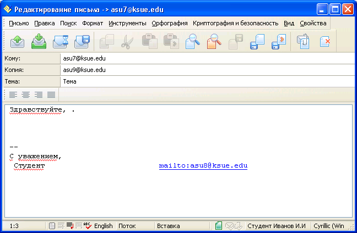Image resolution: width=357 pixels, height=233 pixels.
Task: Open the Поиск menu
Action: click(68, 23)
